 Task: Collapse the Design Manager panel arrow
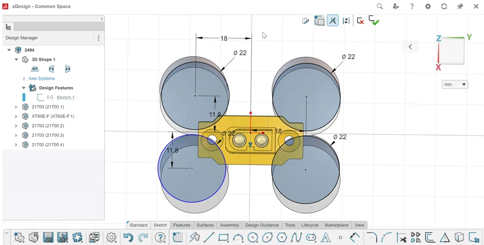[x=102, y=19]
